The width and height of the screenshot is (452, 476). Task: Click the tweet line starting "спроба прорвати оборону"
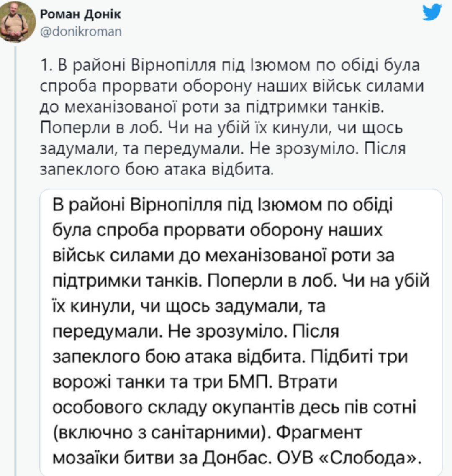pyautogui.click(x=231, y=87)
